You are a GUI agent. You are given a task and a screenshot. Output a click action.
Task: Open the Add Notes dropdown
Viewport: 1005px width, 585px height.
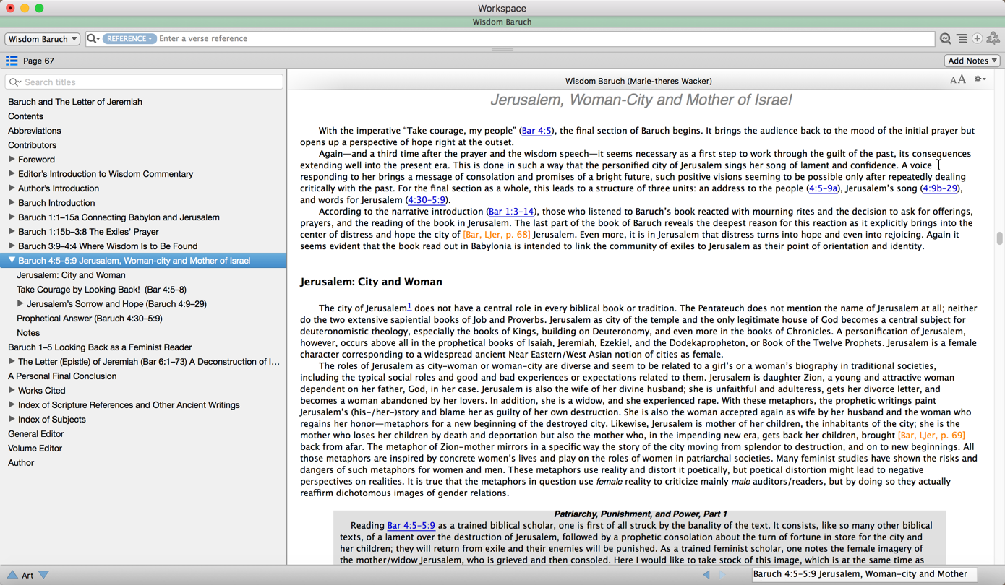(972, 61)
